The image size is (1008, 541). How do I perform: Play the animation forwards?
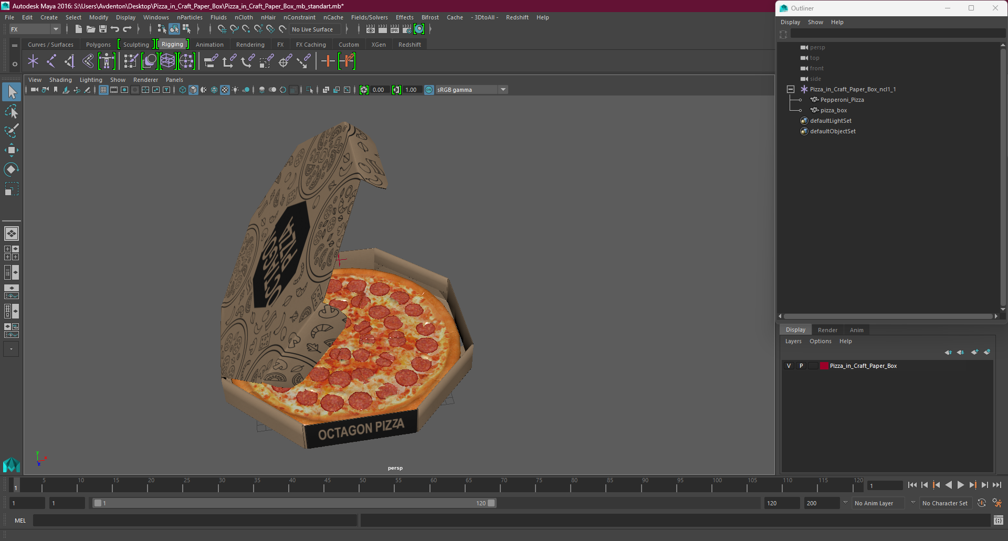tap(960, 485)
